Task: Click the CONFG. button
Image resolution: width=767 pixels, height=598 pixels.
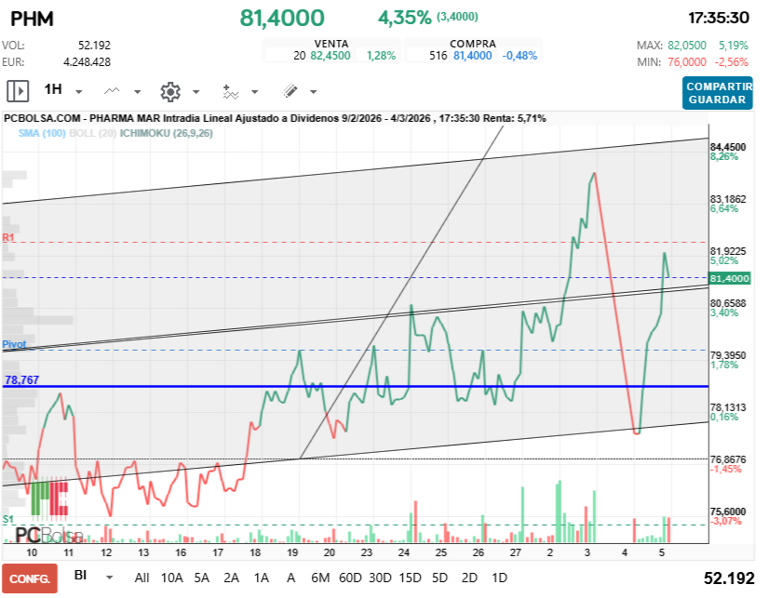Action: pyautogui.click(x=30, y=579)
